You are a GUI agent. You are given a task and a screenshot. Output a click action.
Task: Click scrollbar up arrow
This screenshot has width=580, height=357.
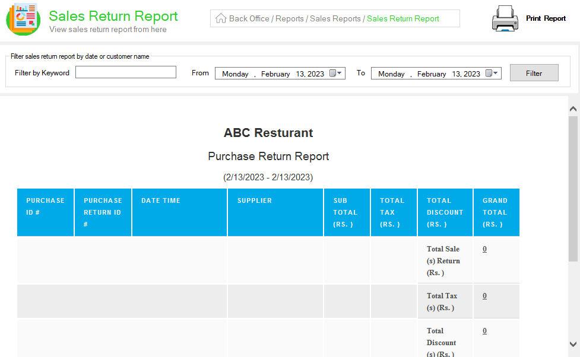click(573, 109)
